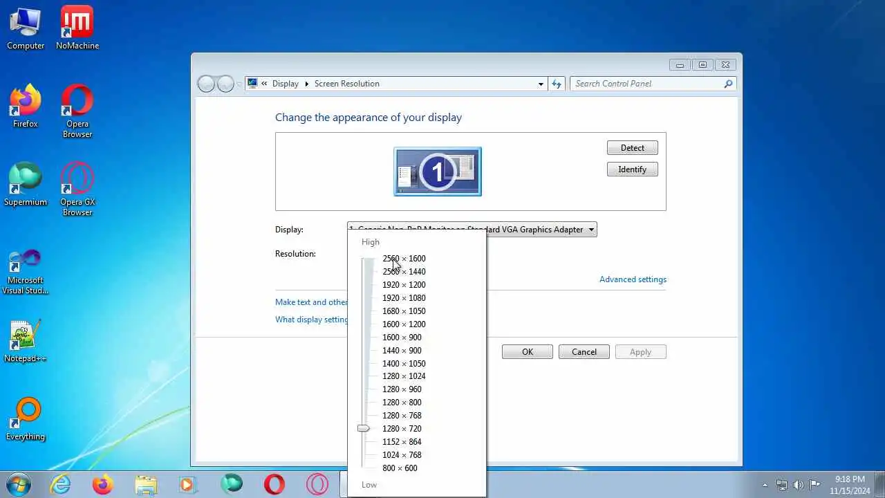
Task: Open the NoMachine desktop shortcut
Action: tap(77, 29)
